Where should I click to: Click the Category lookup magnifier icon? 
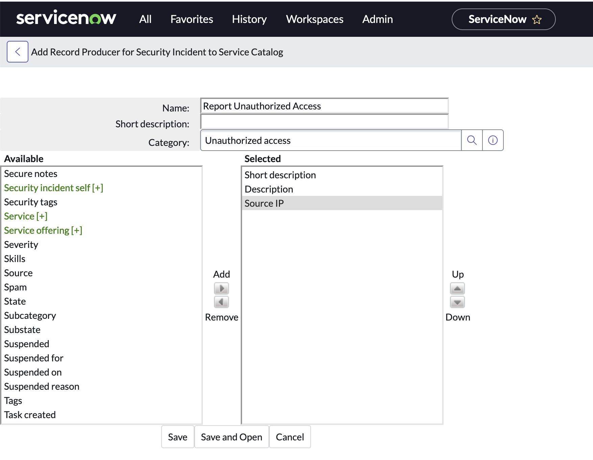[472, 140]
